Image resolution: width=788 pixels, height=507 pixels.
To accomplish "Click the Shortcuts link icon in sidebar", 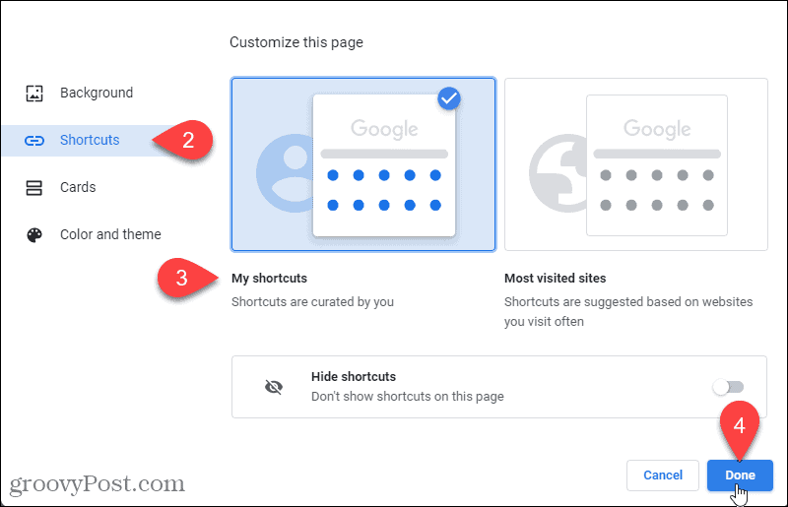I will [x=34, y=141].
